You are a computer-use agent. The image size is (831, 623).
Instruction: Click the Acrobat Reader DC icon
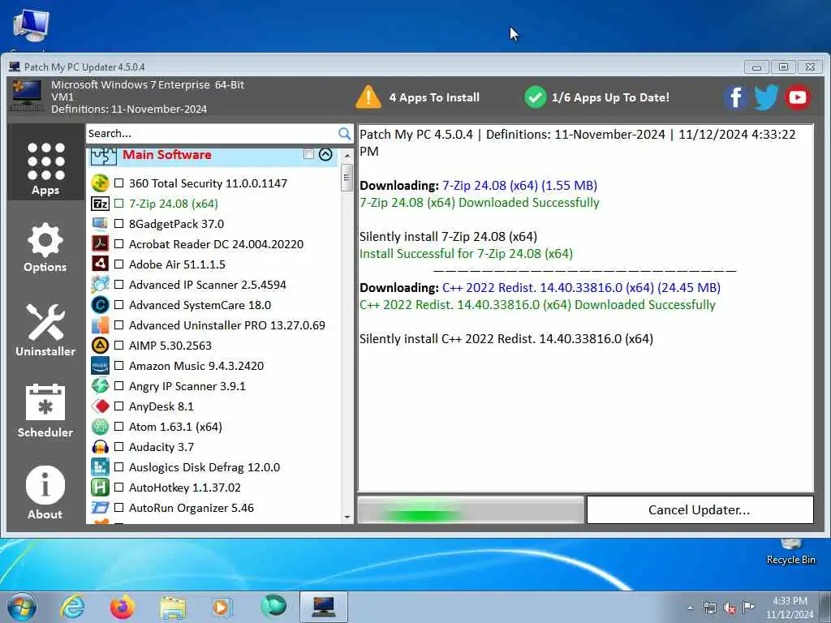[x=100, y=243]
